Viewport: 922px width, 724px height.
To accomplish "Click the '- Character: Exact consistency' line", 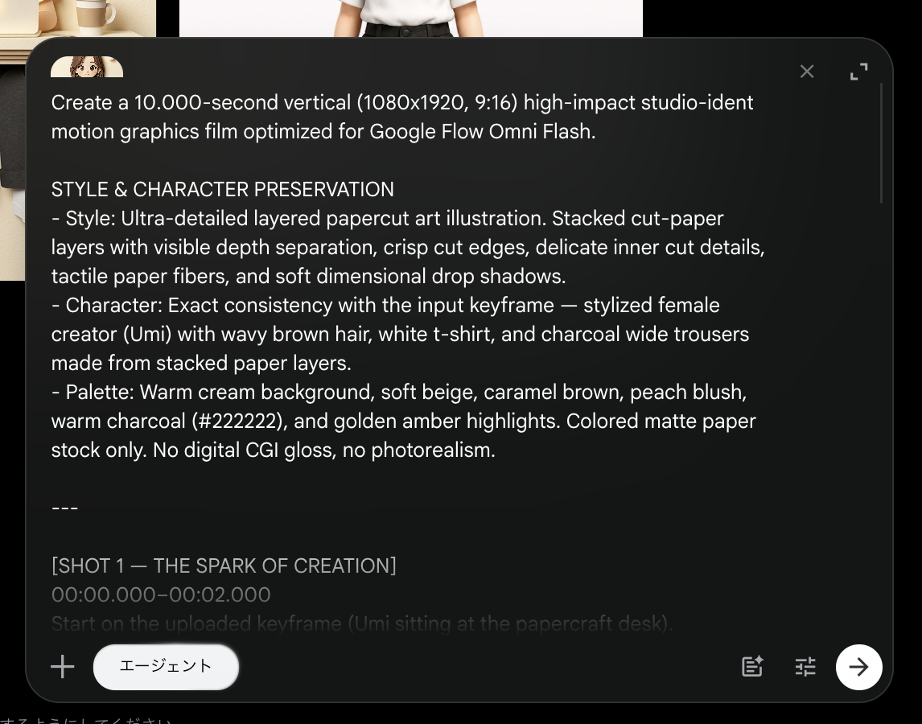I will 385,305.
